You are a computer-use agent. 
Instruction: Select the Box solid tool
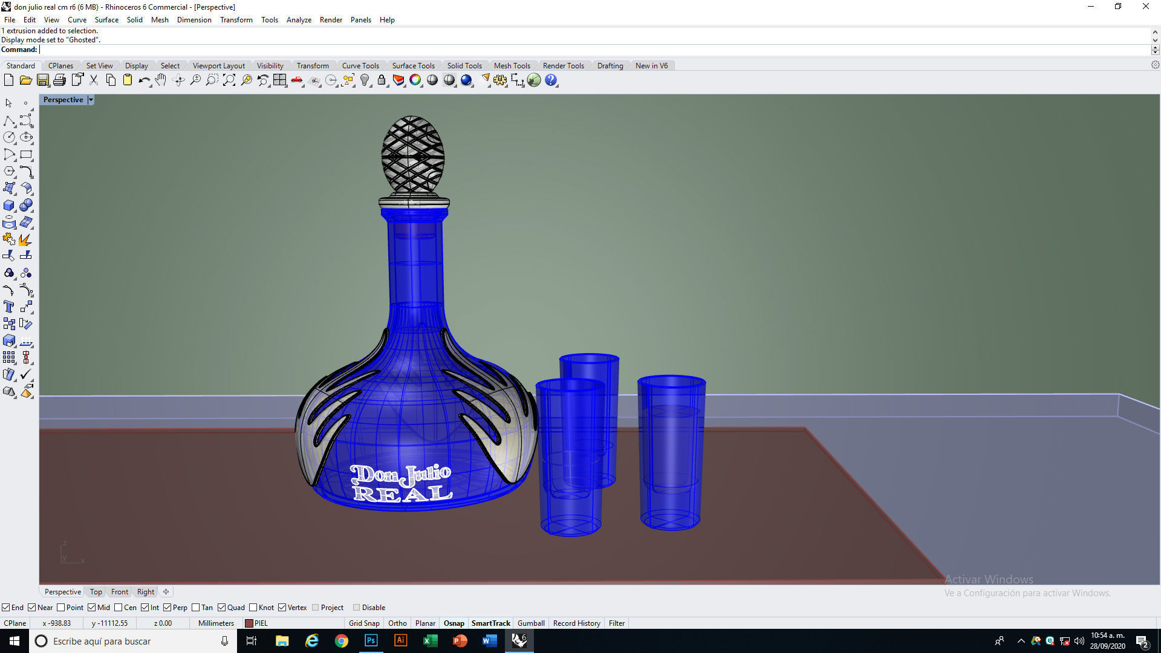(x=9, y=206)
